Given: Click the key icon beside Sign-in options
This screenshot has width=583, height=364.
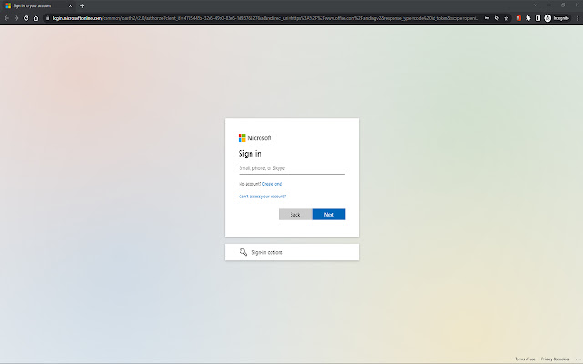Looking at the screenshot, I should click(x=243, y=252).
